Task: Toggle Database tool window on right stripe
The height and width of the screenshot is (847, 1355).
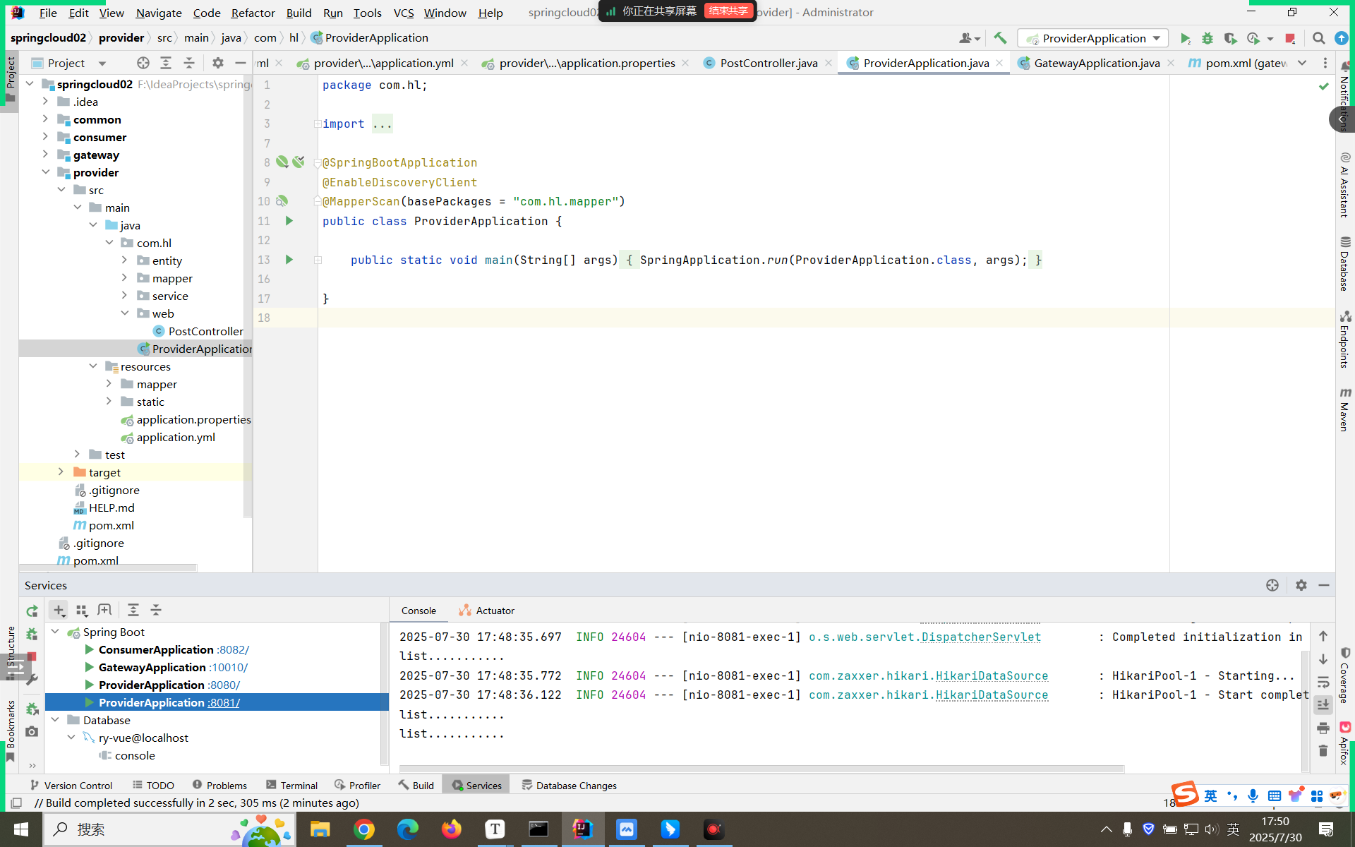Action: coord(1345,263)
